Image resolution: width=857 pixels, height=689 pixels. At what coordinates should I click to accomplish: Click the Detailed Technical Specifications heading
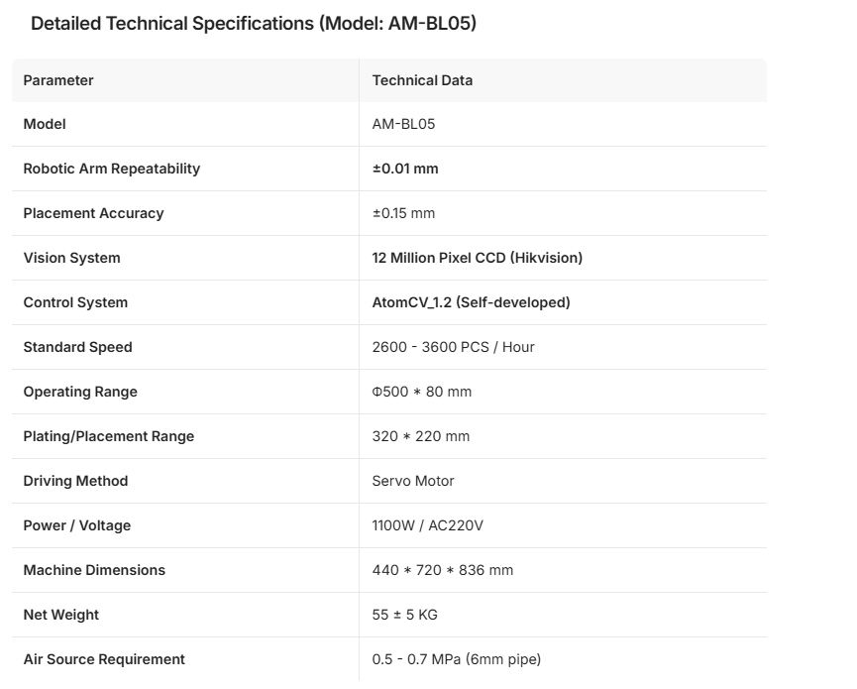coord(254,24)
